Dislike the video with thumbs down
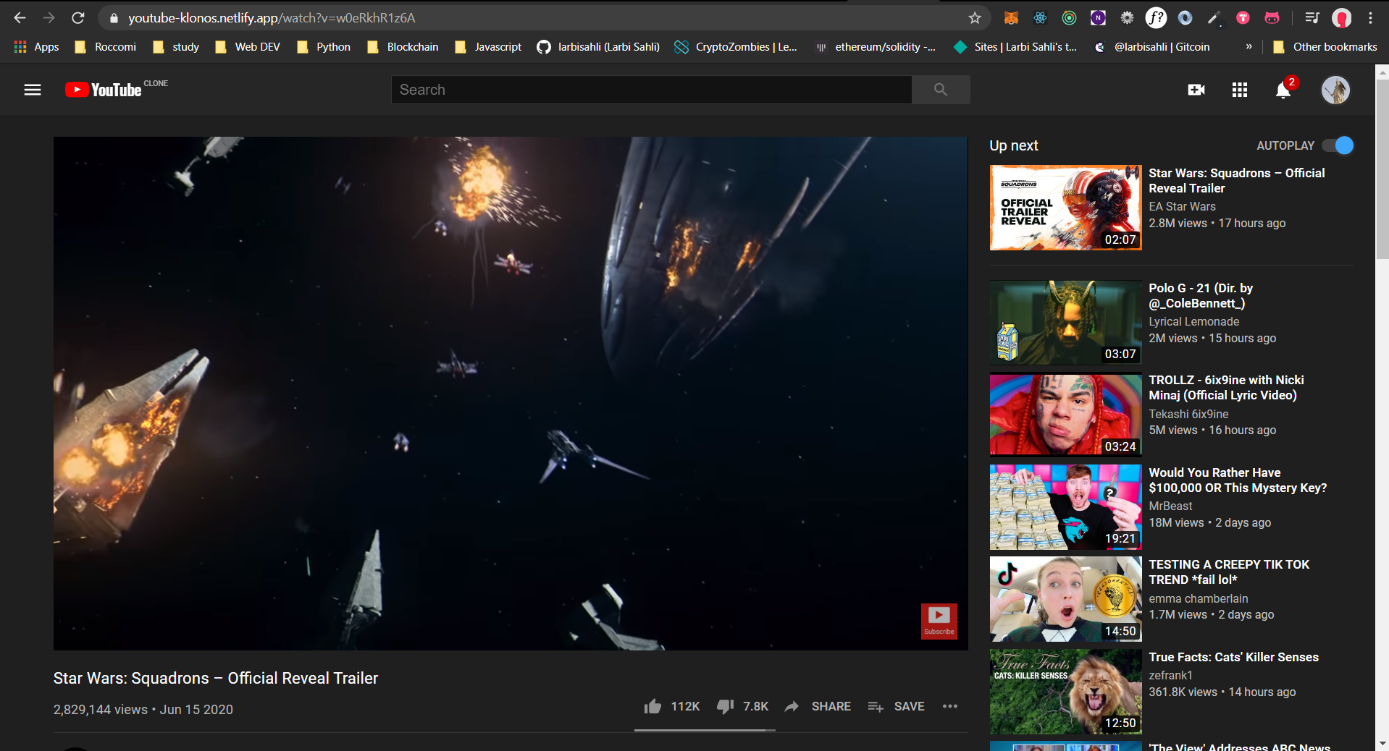This screenshot has width=1389, height=751. 725,706
